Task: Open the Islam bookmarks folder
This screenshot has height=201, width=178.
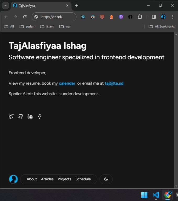Action: (47, 26)
